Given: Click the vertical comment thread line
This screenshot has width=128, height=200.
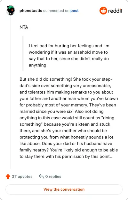Looking at the screenshot, I should 11,93.
